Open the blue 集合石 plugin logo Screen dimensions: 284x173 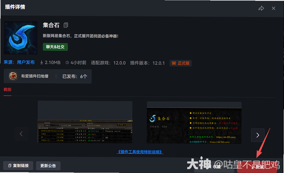click(x=21, y=38)
